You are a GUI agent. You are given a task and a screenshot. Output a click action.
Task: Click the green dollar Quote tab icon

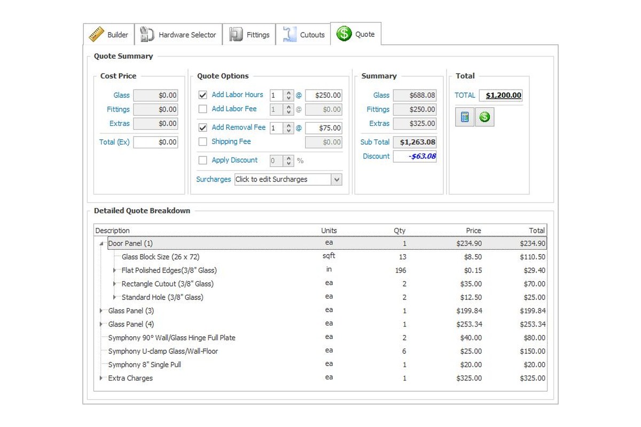tap(343, 34)
